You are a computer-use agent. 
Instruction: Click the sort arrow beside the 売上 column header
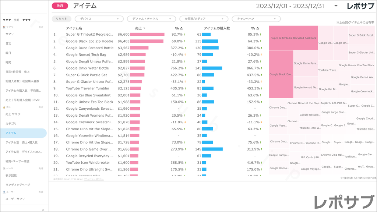click(144, 28)
